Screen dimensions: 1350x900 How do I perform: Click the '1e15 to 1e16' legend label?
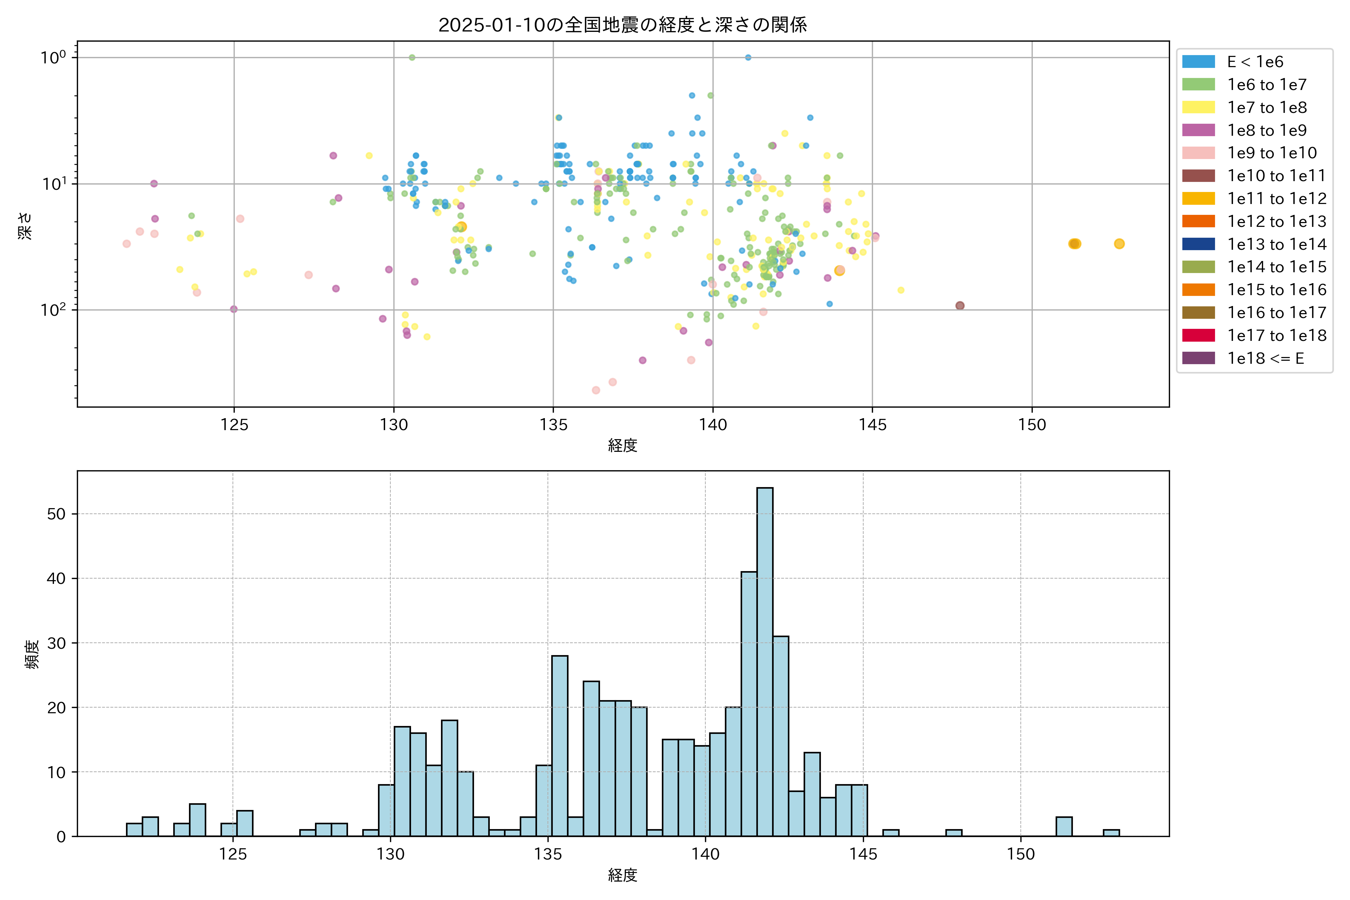click(1276, 290)
